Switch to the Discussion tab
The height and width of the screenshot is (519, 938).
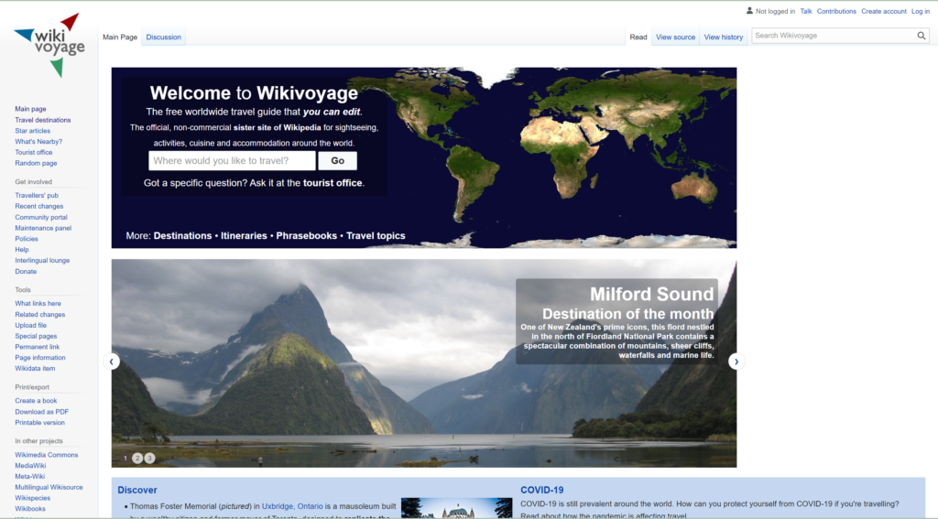coord(163,37)
